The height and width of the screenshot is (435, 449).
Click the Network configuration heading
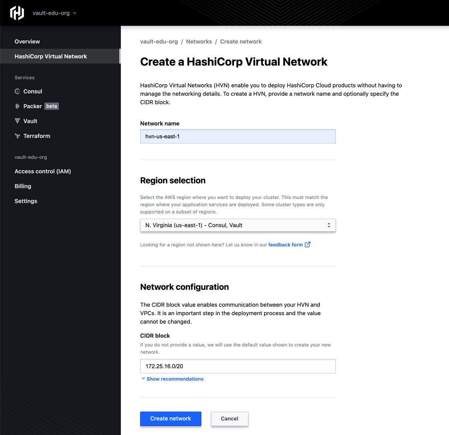[x=184, y=287]
